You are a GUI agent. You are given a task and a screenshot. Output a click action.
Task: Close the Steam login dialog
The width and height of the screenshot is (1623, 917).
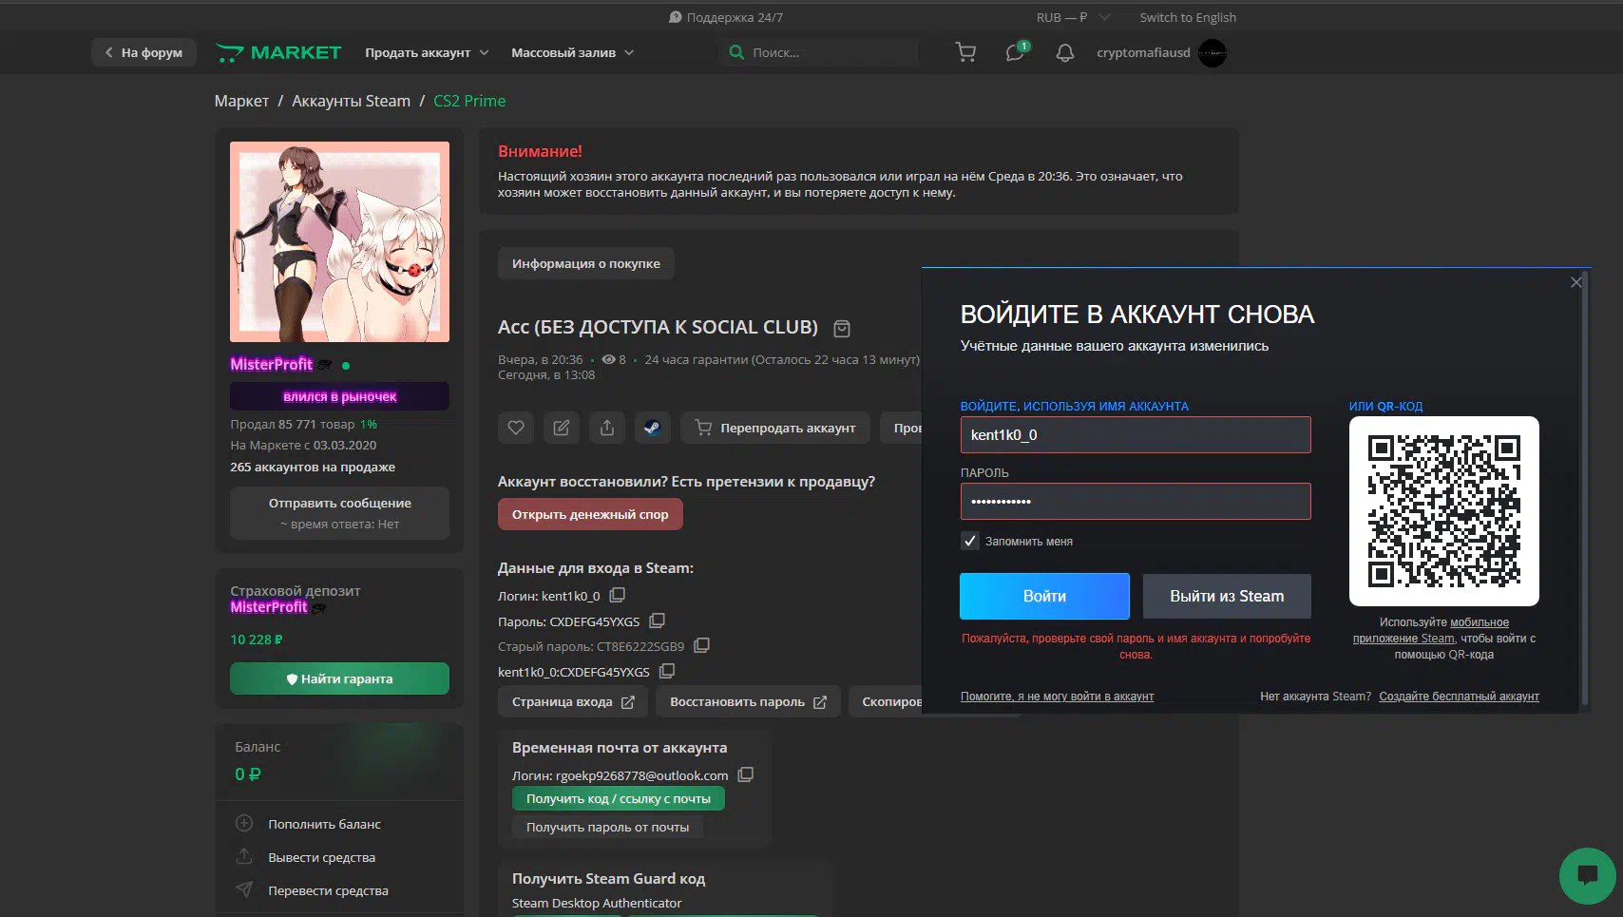pyautogui.click(x=1576, y=282)
